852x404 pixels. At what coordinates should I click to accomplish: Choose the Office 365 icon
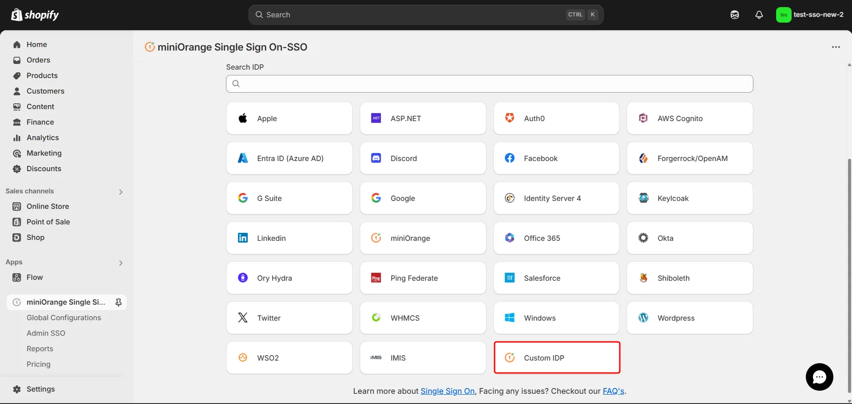tap(510, 238)
